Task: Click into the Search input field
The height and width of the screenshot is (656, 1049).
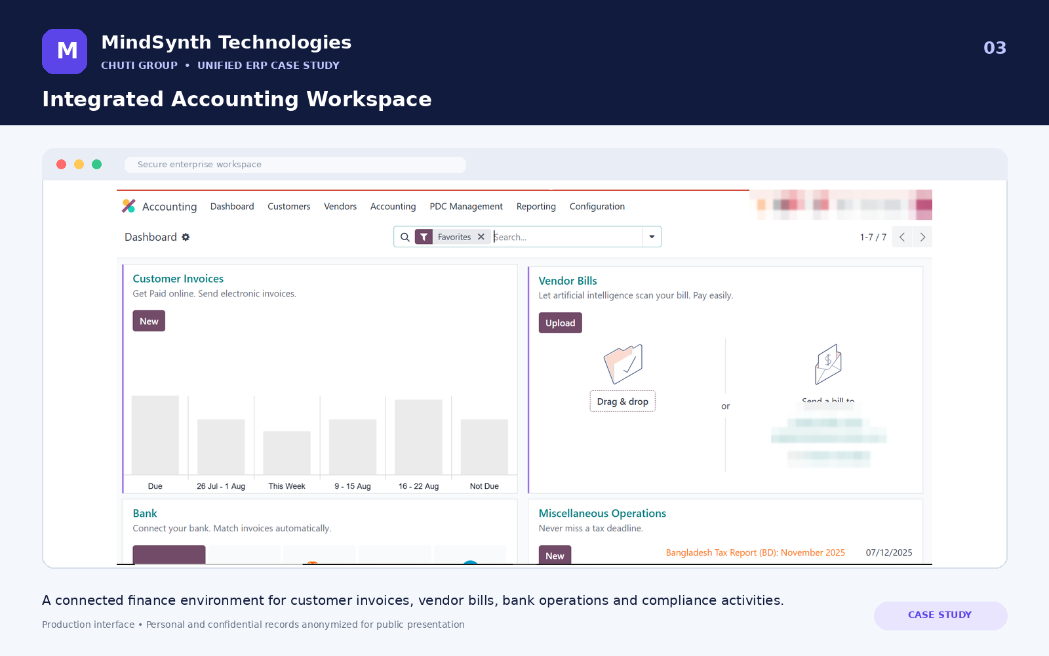Action: 567,237
